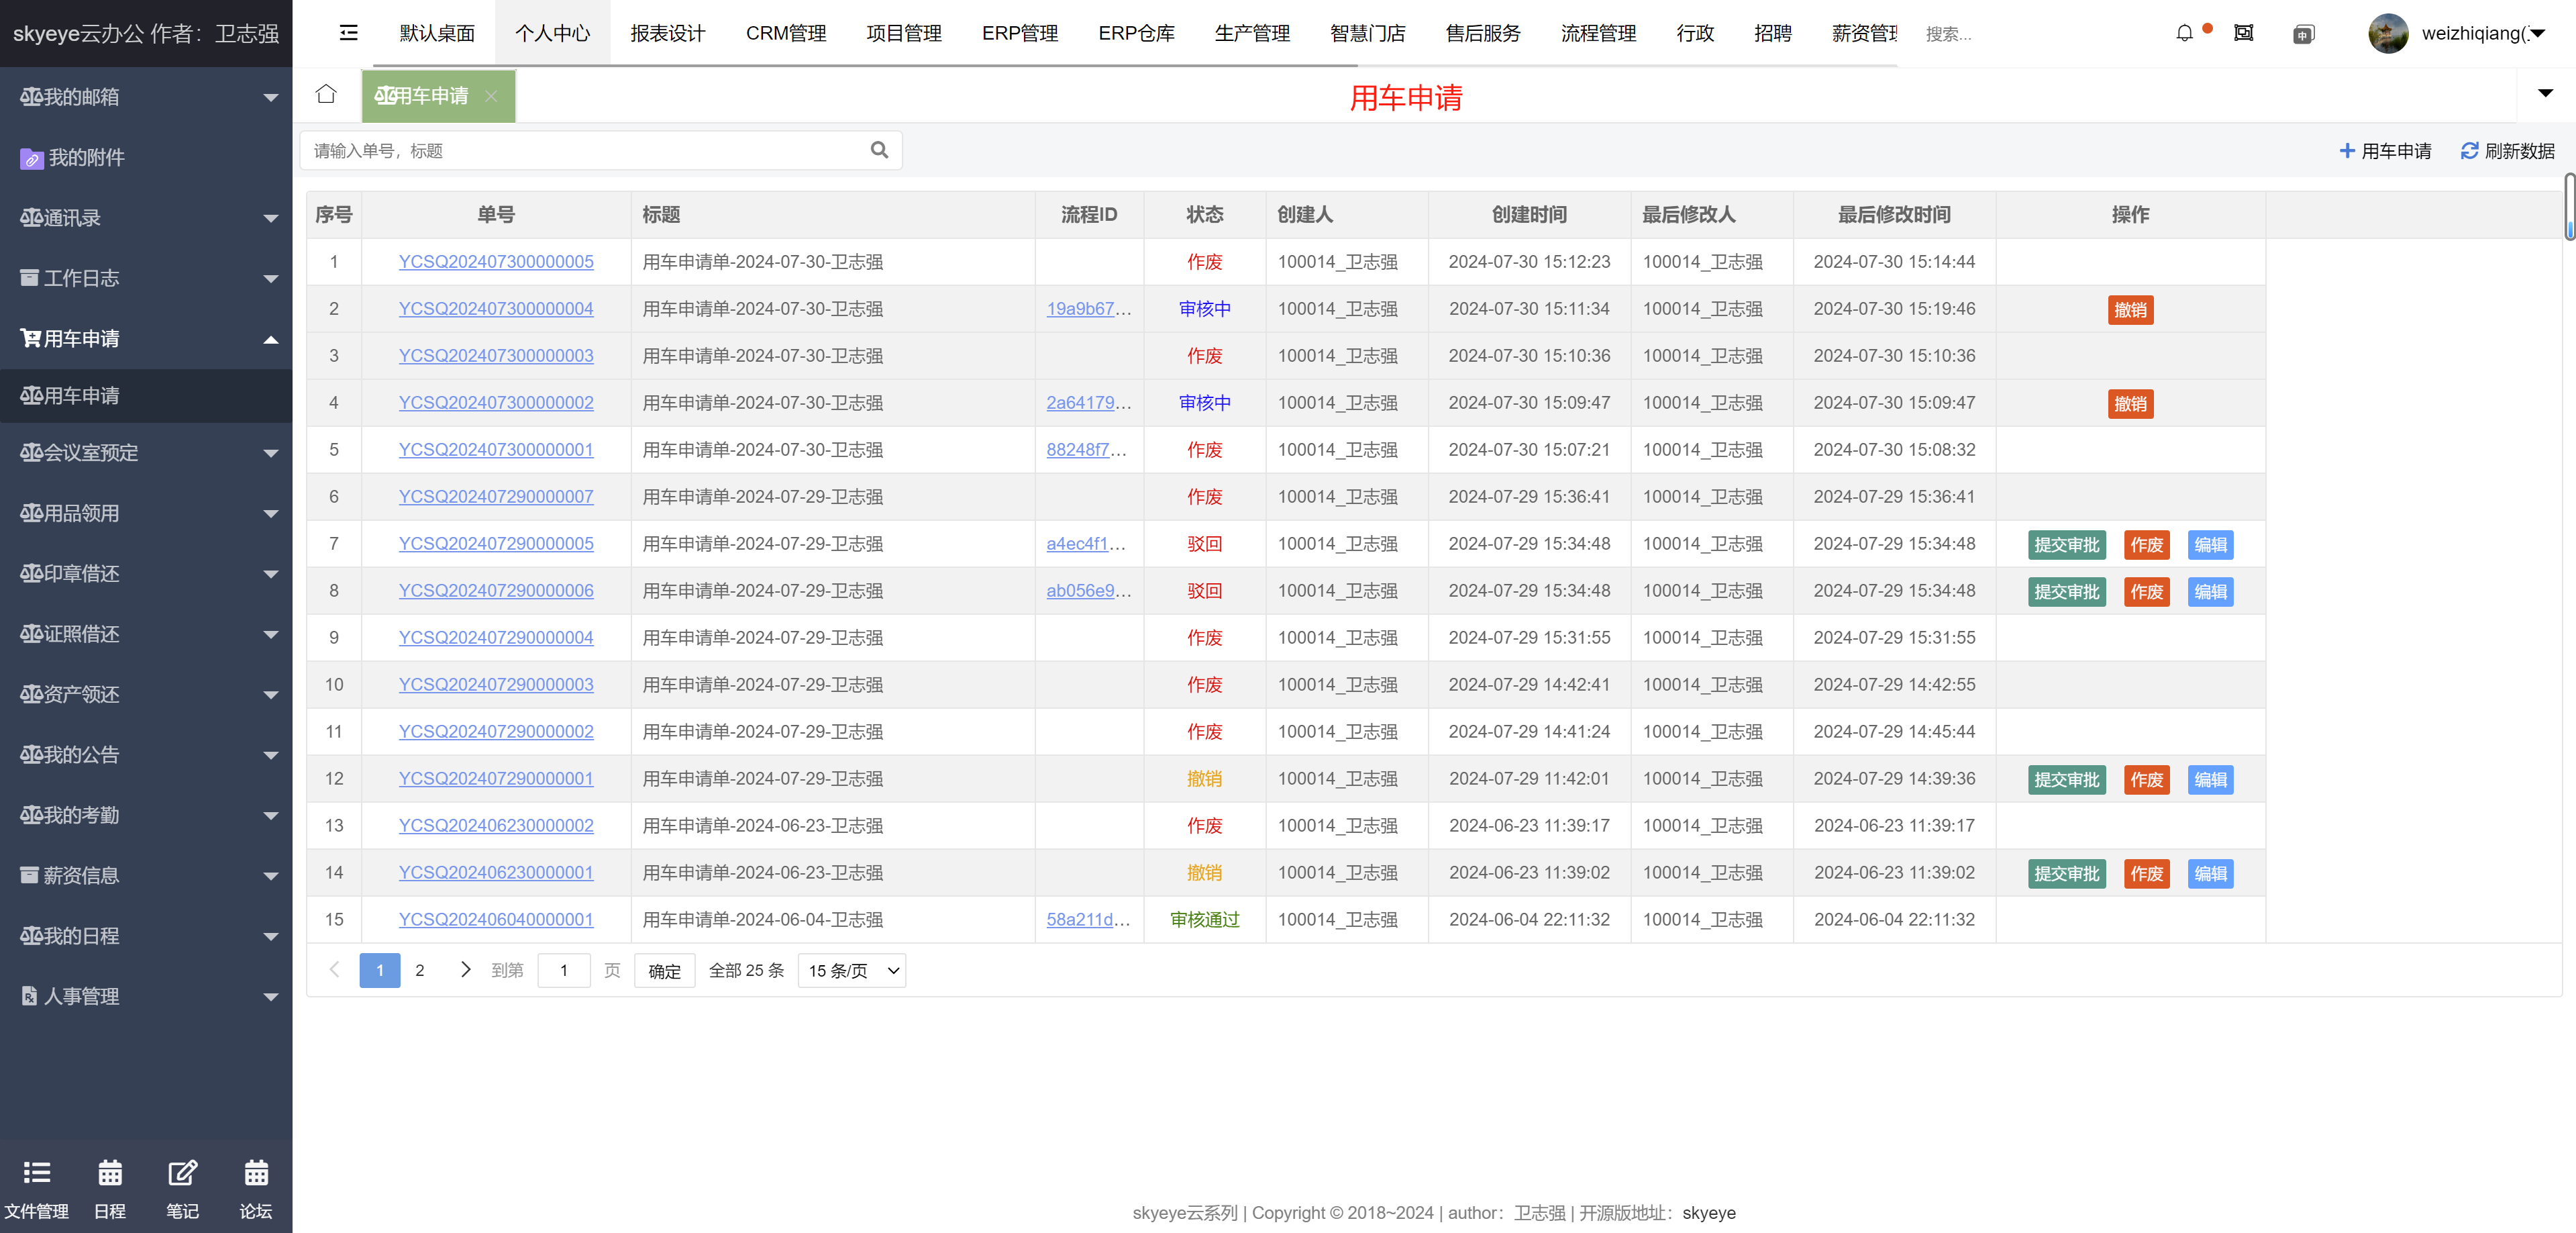
Task: Click the search magnifier icon
Action: point(879,150)
